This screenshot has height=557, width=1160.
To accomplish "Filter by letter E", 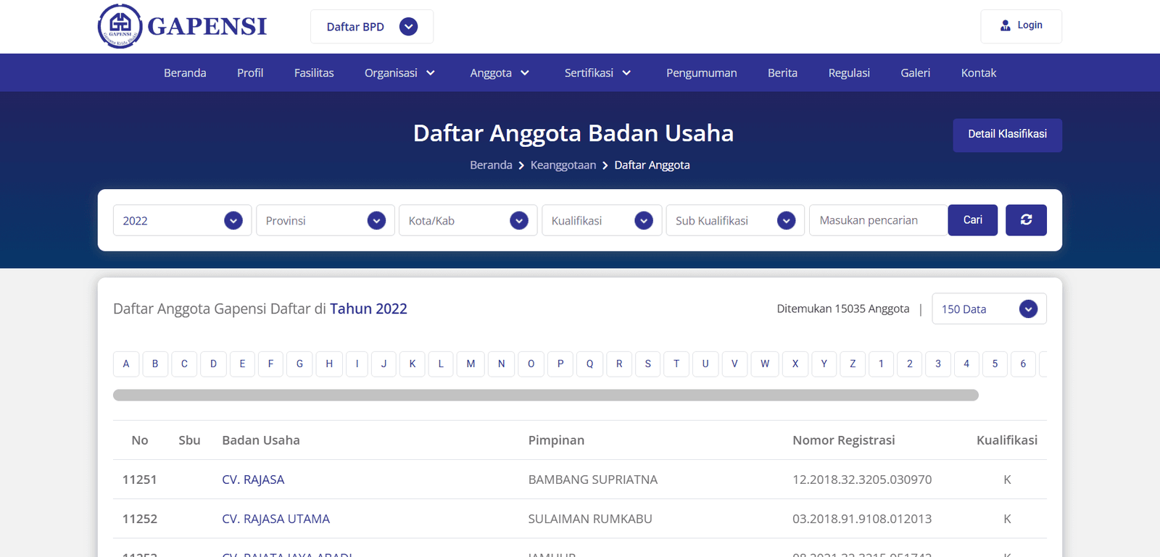I will pyautogui.click(x=242, y=364).
